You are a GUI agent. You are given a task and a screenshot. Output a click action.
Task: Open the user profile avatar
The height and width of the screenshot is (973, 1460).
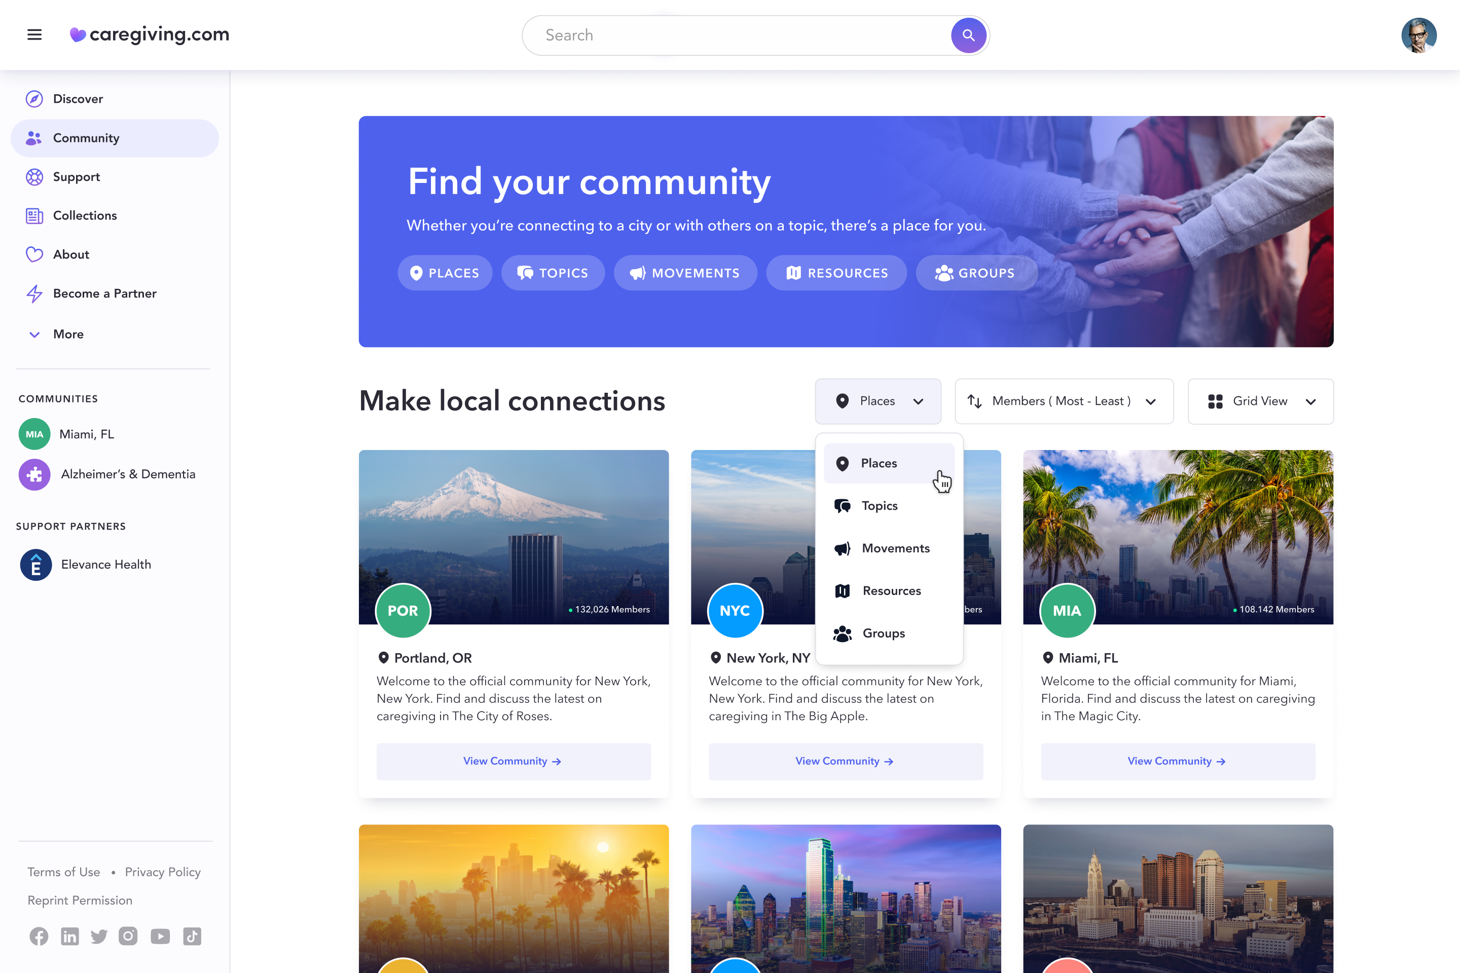(1418, 35)
